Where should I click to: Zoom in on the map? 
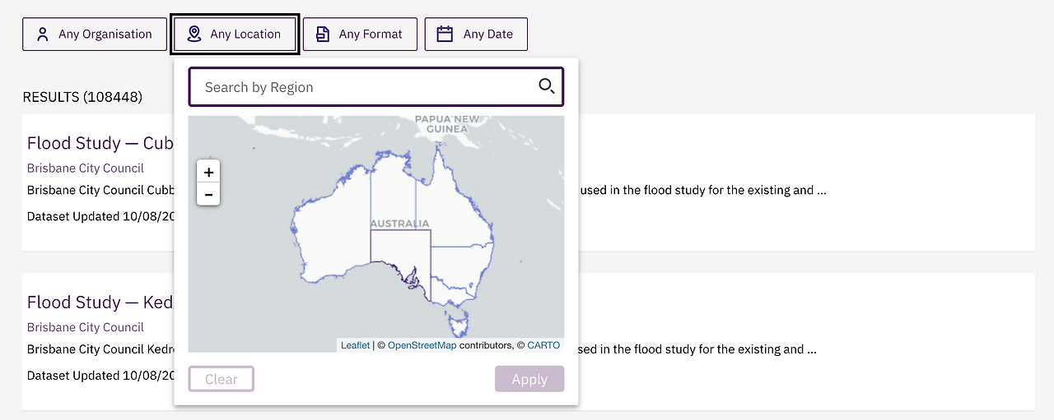pyautogui.click(x=208, y=173)
